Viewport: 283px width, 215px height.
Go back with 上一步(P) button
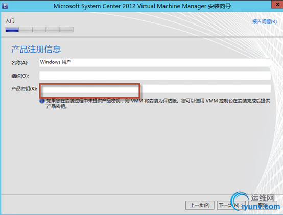[x=200, y=205]
